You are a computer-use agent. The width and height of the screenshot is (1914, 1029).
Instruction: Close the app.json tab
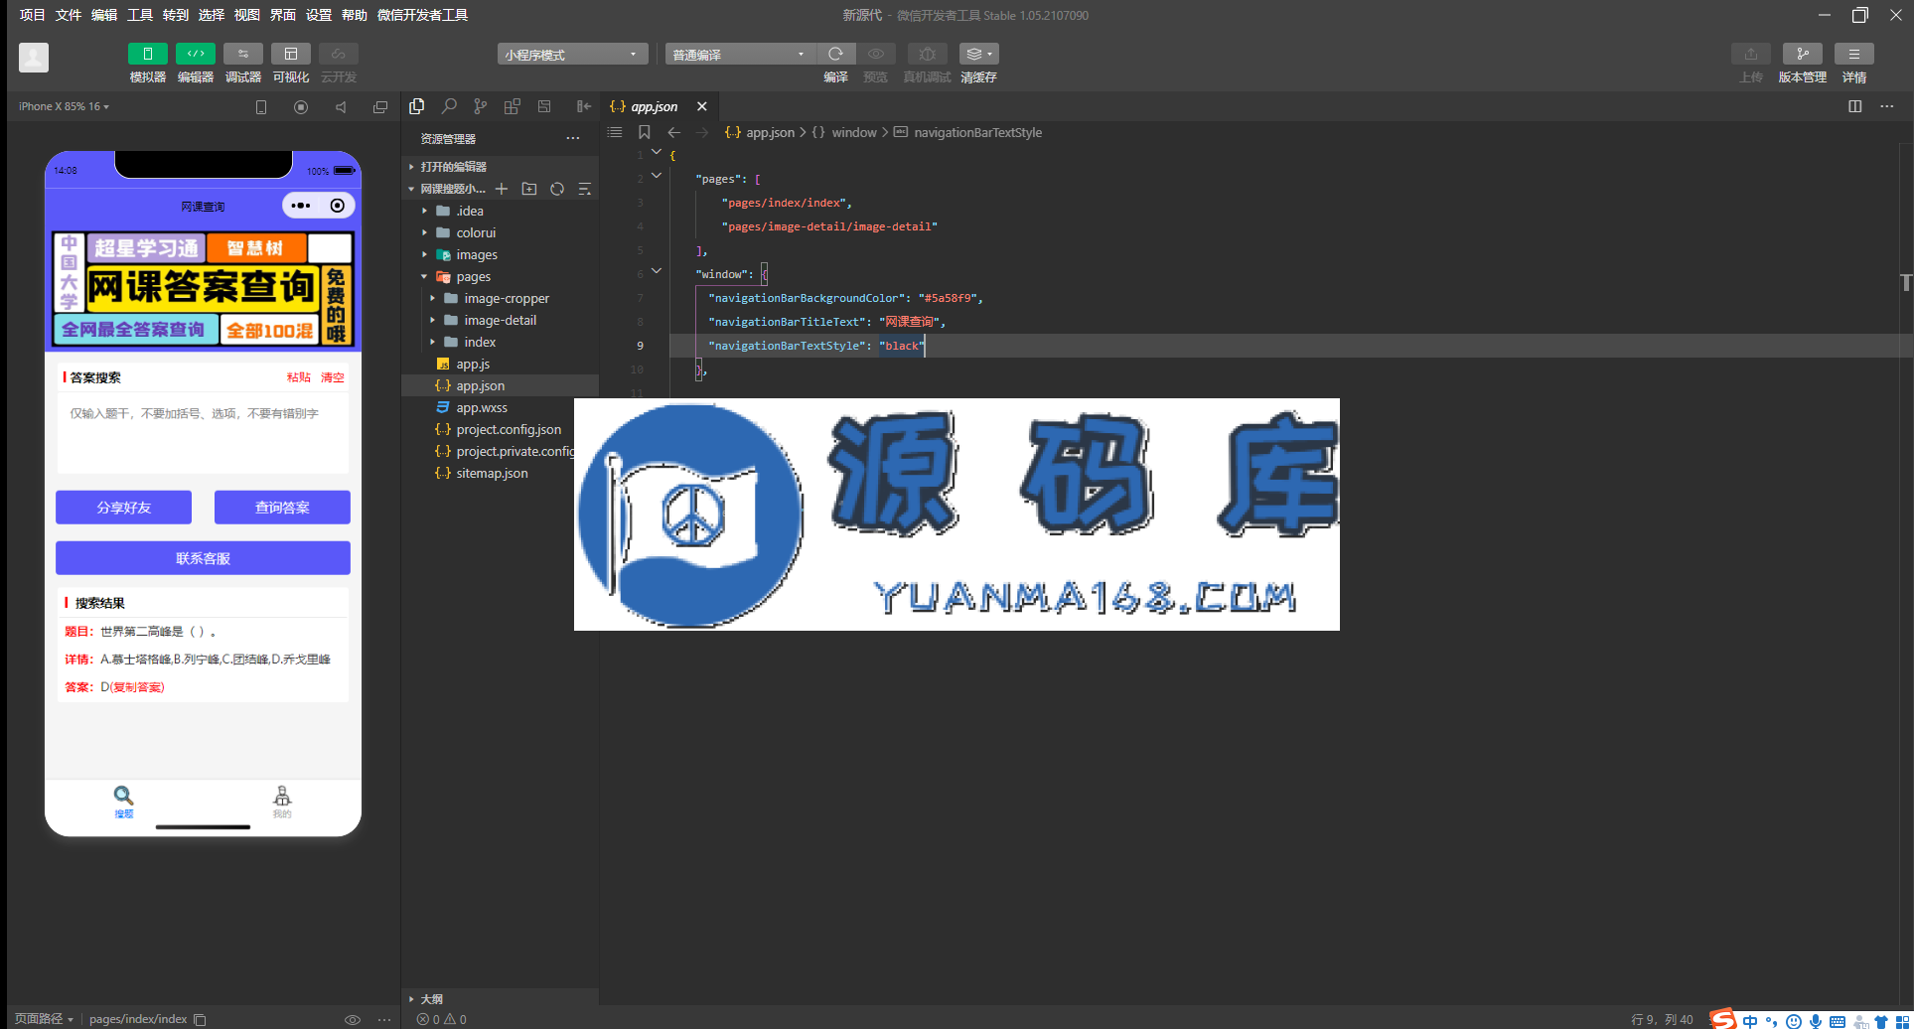click(702, 106)
